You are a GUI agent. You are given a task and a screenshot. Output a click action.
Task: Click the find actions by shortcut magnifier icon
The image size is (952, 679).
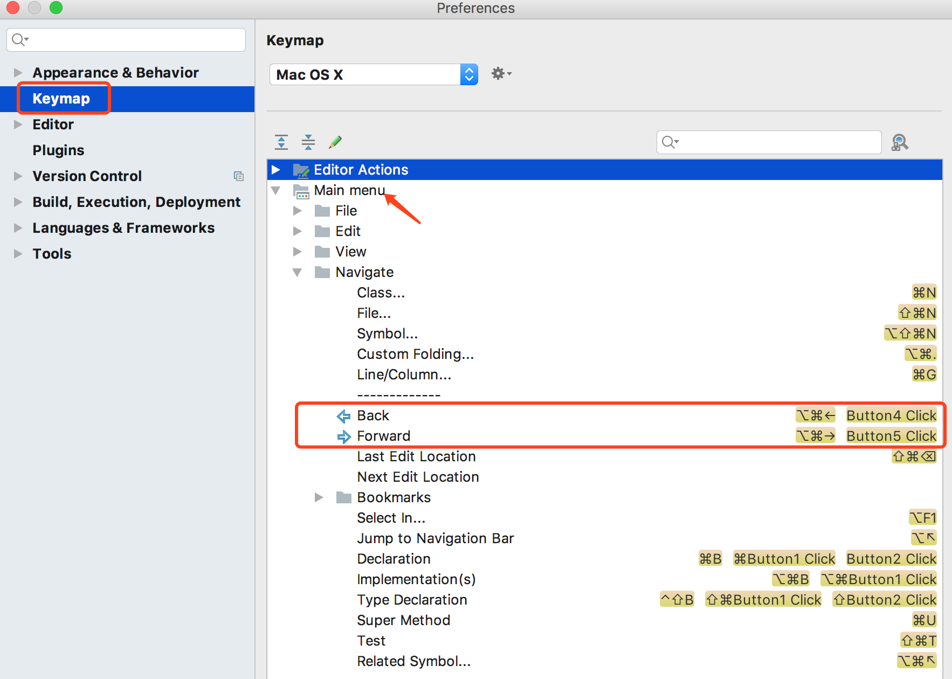(900, 142)
